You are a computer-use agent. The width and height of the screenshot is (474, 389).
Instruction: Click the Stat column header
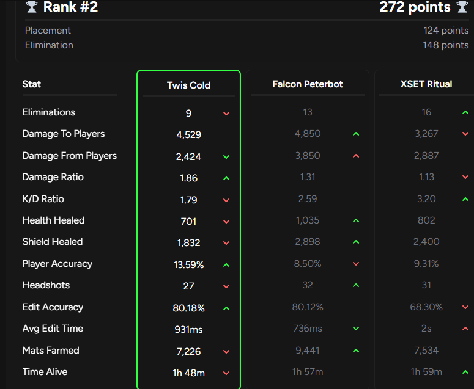(31, 84)
